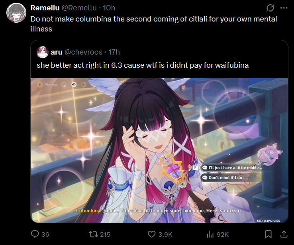
Task: Repost using the retweet icon
Action: coord(93,234)
